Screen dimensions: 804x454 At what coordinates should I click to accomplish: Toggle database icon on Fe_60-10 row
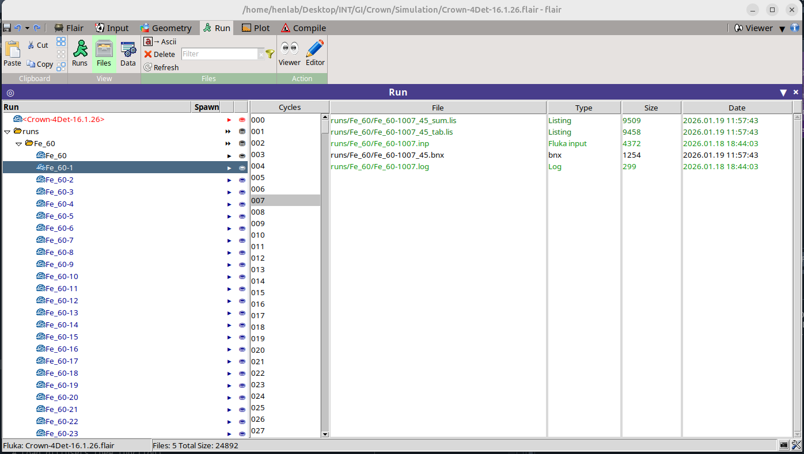pyautogui.click(x=242, y=277)
